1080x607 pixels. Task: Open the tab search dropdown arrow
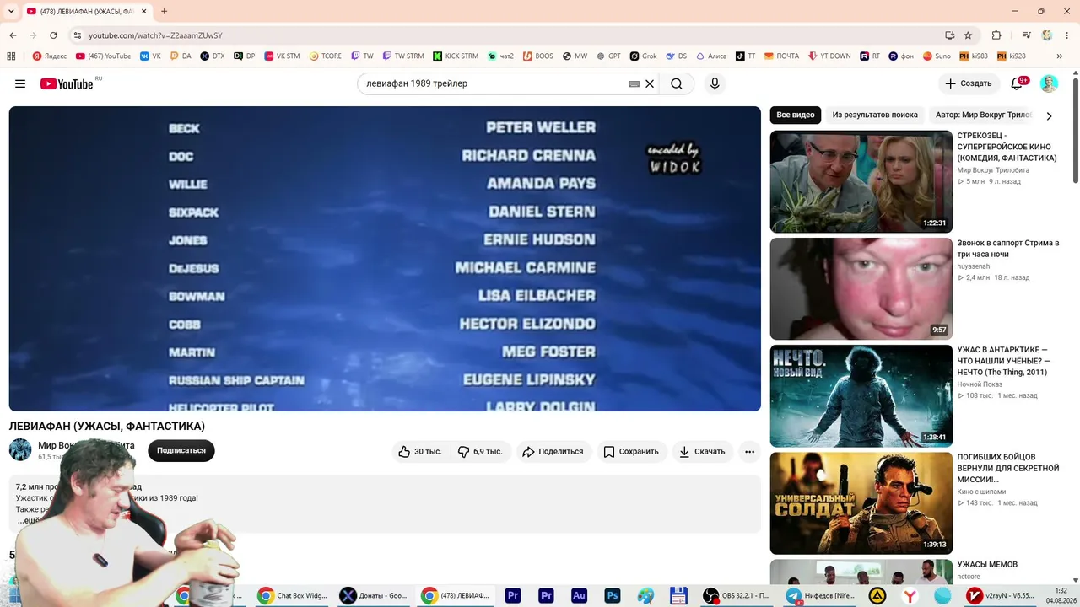point(11,11)
